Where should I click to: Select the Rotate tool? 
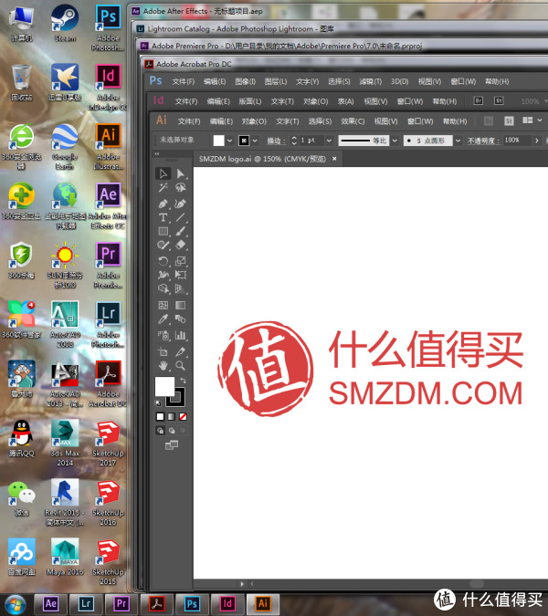tap(163, 261)
